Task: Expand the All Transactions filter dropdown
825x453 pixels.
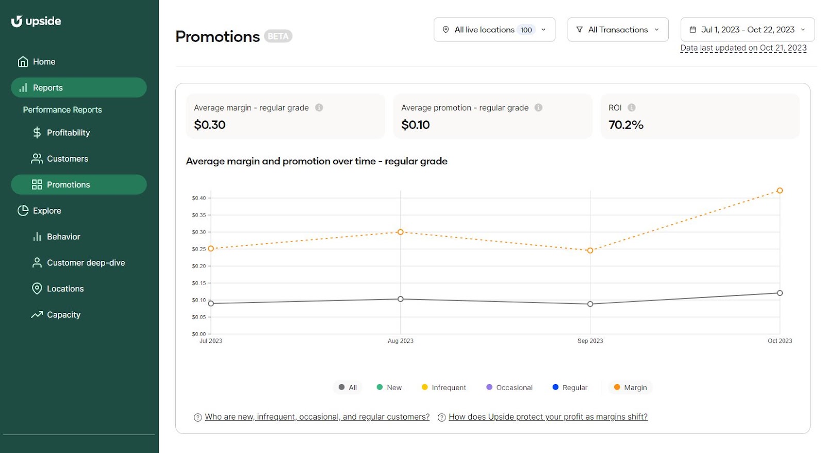Action: click(x=617, y=30)
